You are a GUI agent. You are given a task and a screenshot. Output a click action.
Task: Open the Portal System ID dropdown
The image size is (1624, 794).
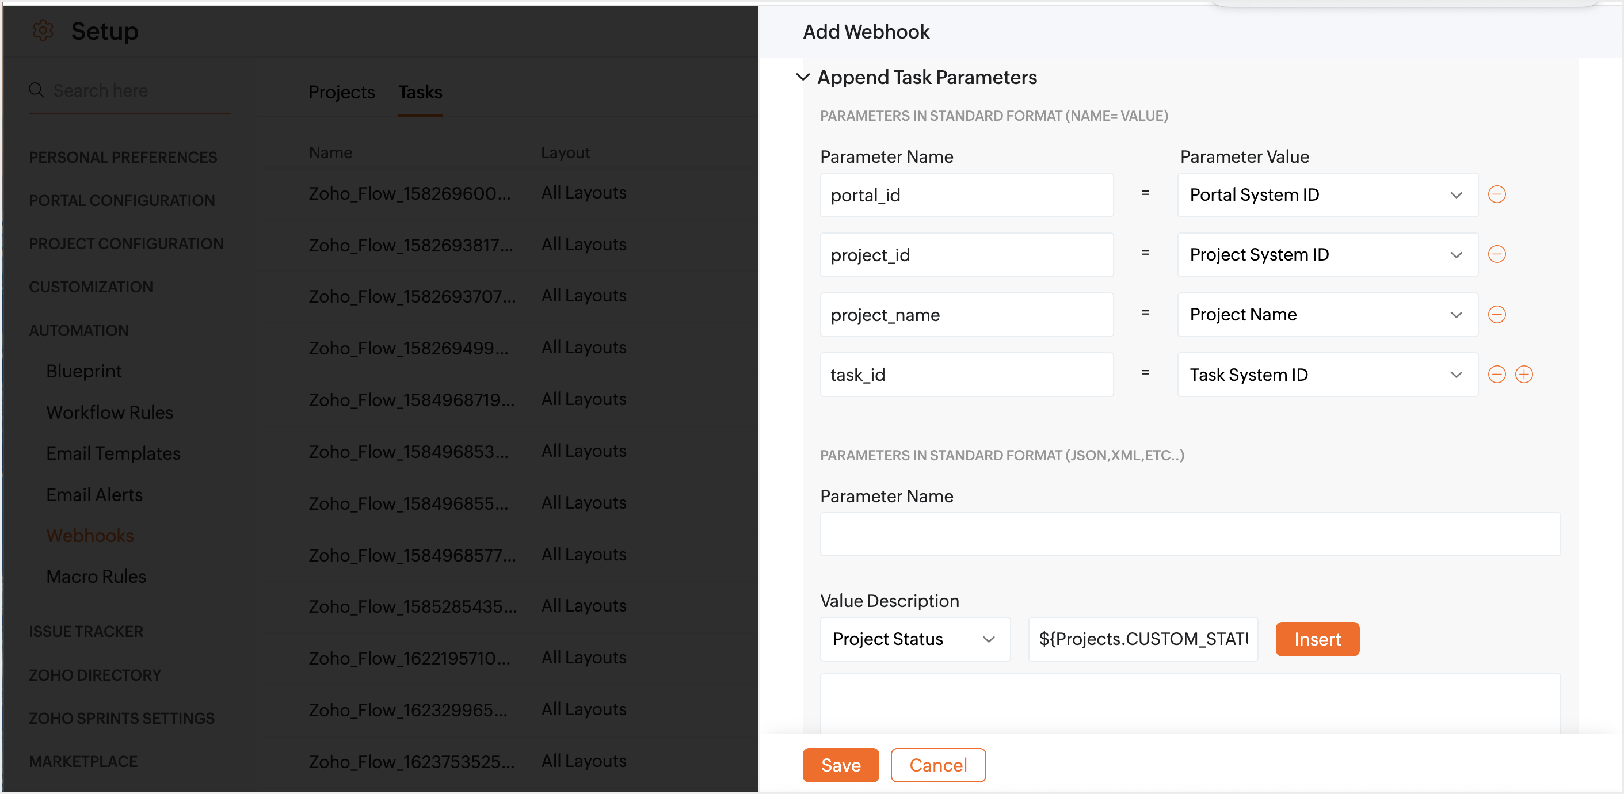click(1326, 194)
